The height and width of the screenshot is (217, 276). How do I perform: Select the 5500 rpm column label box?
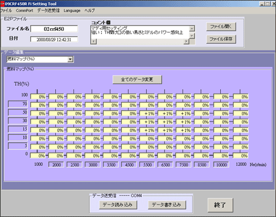coord(147,165)
